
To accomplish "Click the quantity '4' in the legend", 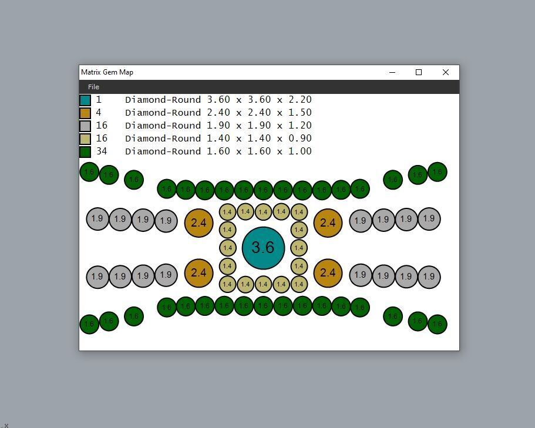I will pos(99,112).
